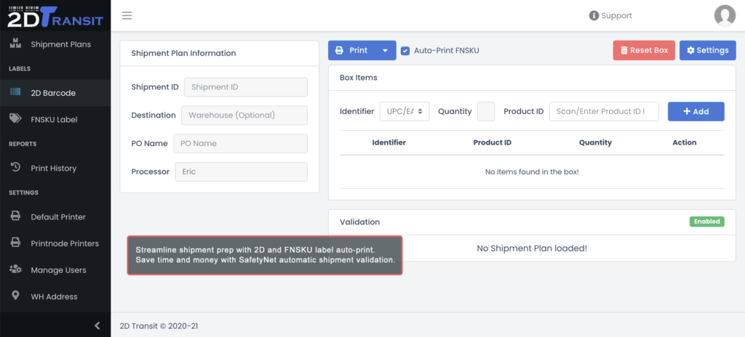
Task: Click the Box Items heading
Action: point(358,78)
